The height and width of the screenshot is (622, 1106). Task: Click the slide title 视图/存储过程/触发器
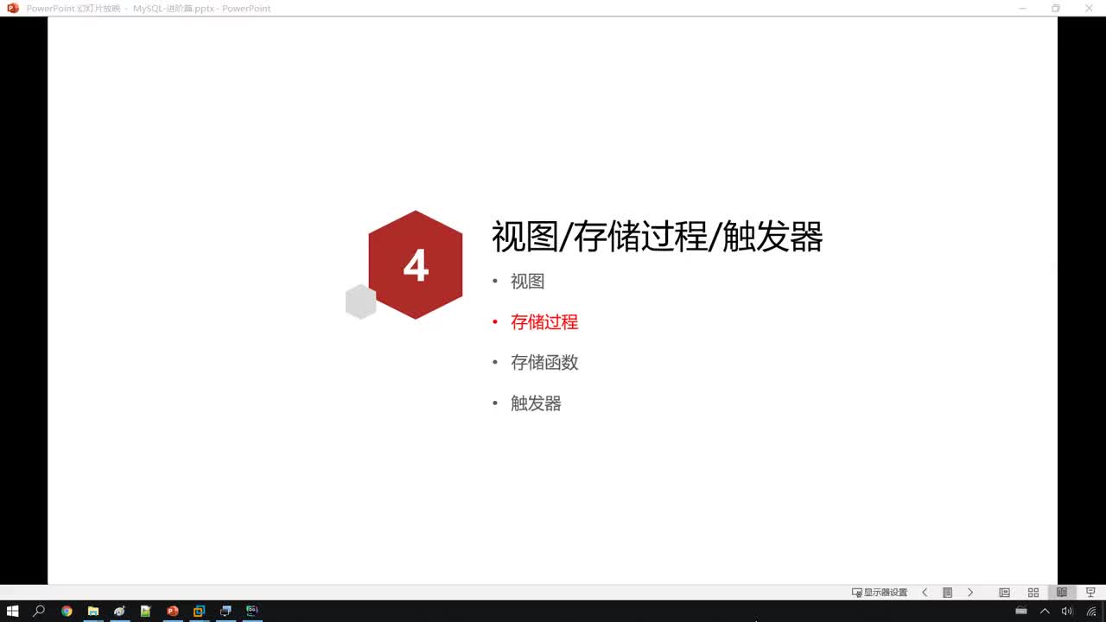click(658, 237)
